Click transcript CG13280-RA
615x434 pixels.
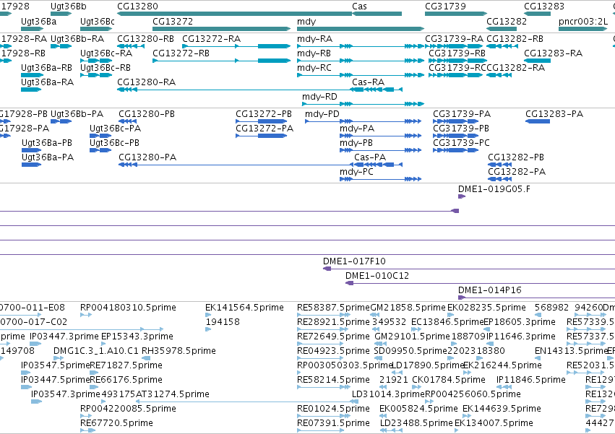pos(147,82)
